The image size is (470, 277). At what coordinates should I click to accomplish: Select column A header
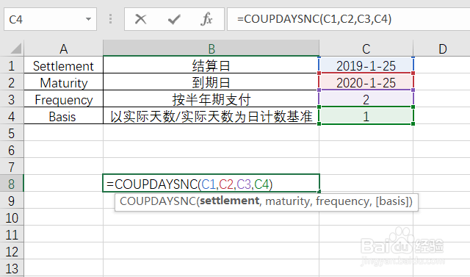point(64,48)
